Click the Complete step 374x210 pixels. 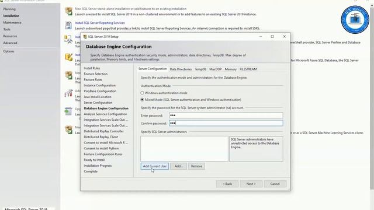[91, 171]
